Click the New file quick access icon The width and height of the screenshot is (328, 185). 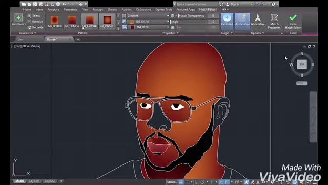tap(24, 4)
